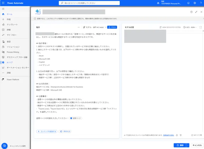Open the arrow dropdown beside 保存

(188, 145)
